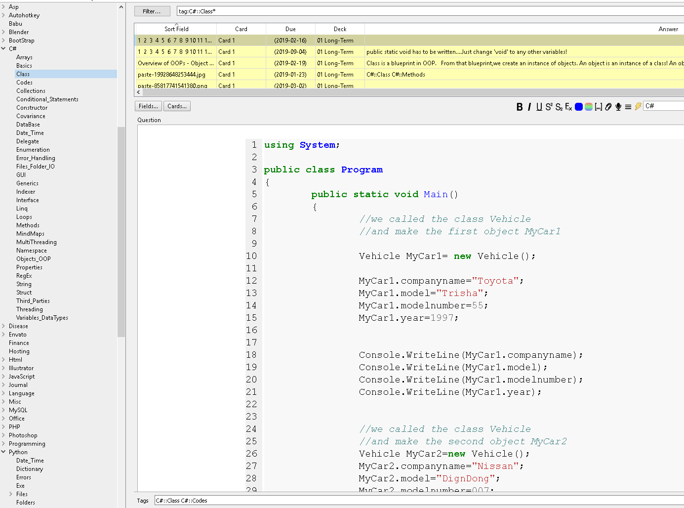Viewport: 684px width, 508px height.
Task: Remove formatting with the eraser icon
Action: point(568,106)
